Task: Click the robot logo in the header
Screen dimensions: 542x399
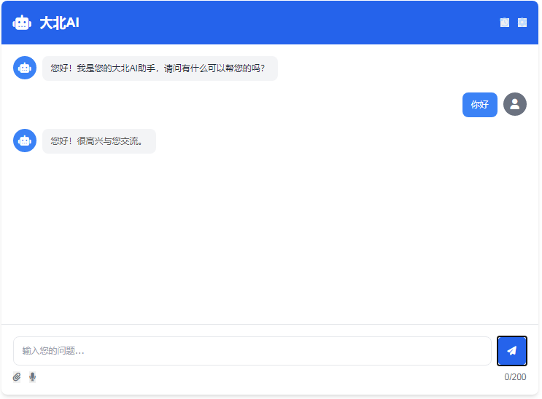Action: 22,23
